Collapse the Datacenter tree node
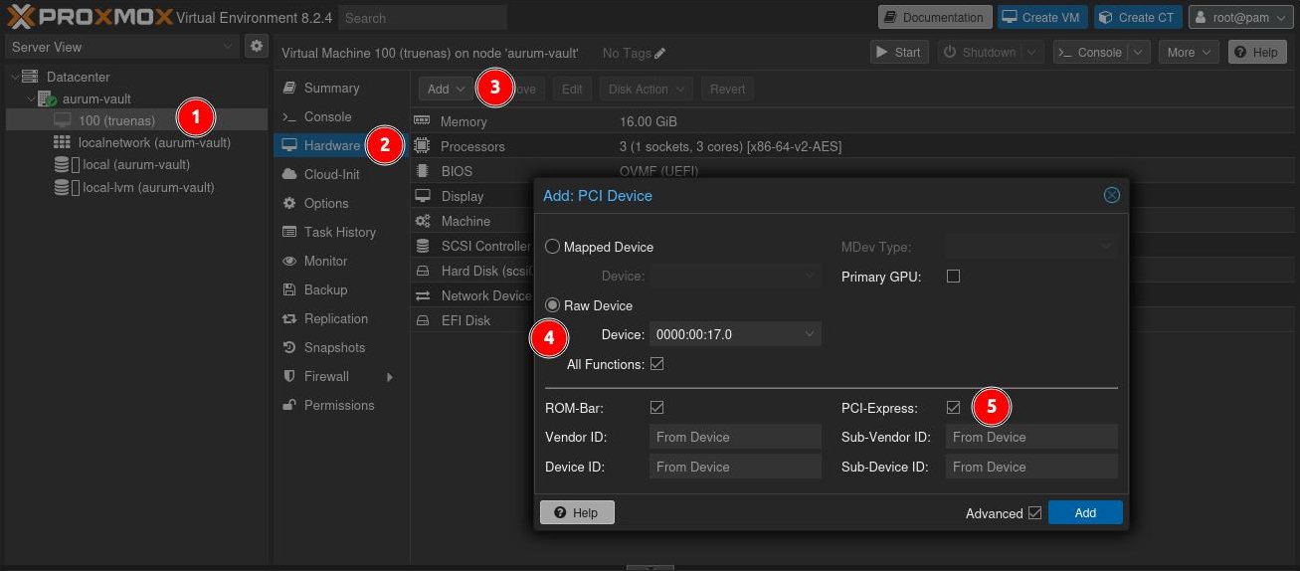This screenshot has height=571, width=1300. click(13, 77)
